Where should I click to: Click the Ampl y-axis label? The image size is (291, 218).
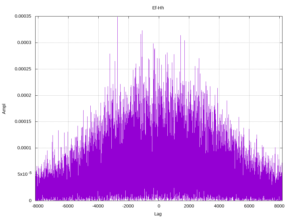pyautogui.click(x=4, y=109)
